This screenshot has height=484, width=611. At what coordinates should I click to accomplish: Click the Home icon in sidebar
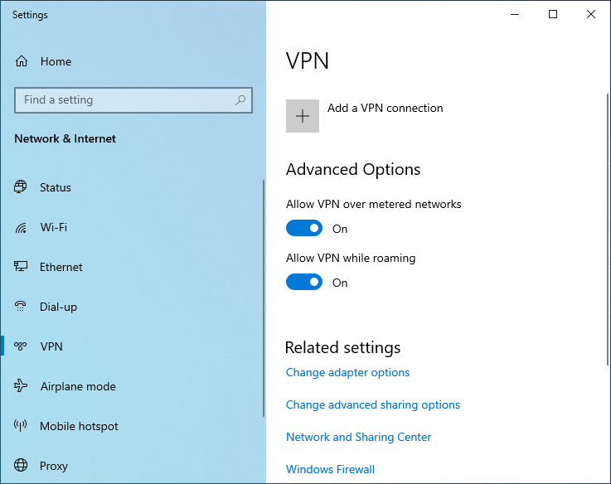[22, 61]
